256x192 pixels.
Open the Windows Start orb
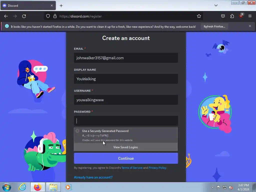[x=6, y=187]
